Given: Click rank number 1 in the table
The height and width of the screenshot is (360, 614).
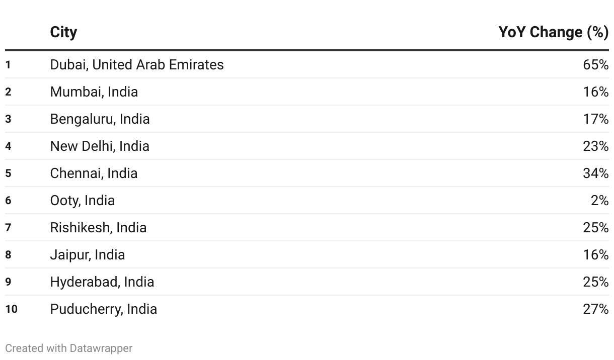Looking at the screenshot, I should tap(8, 64).
